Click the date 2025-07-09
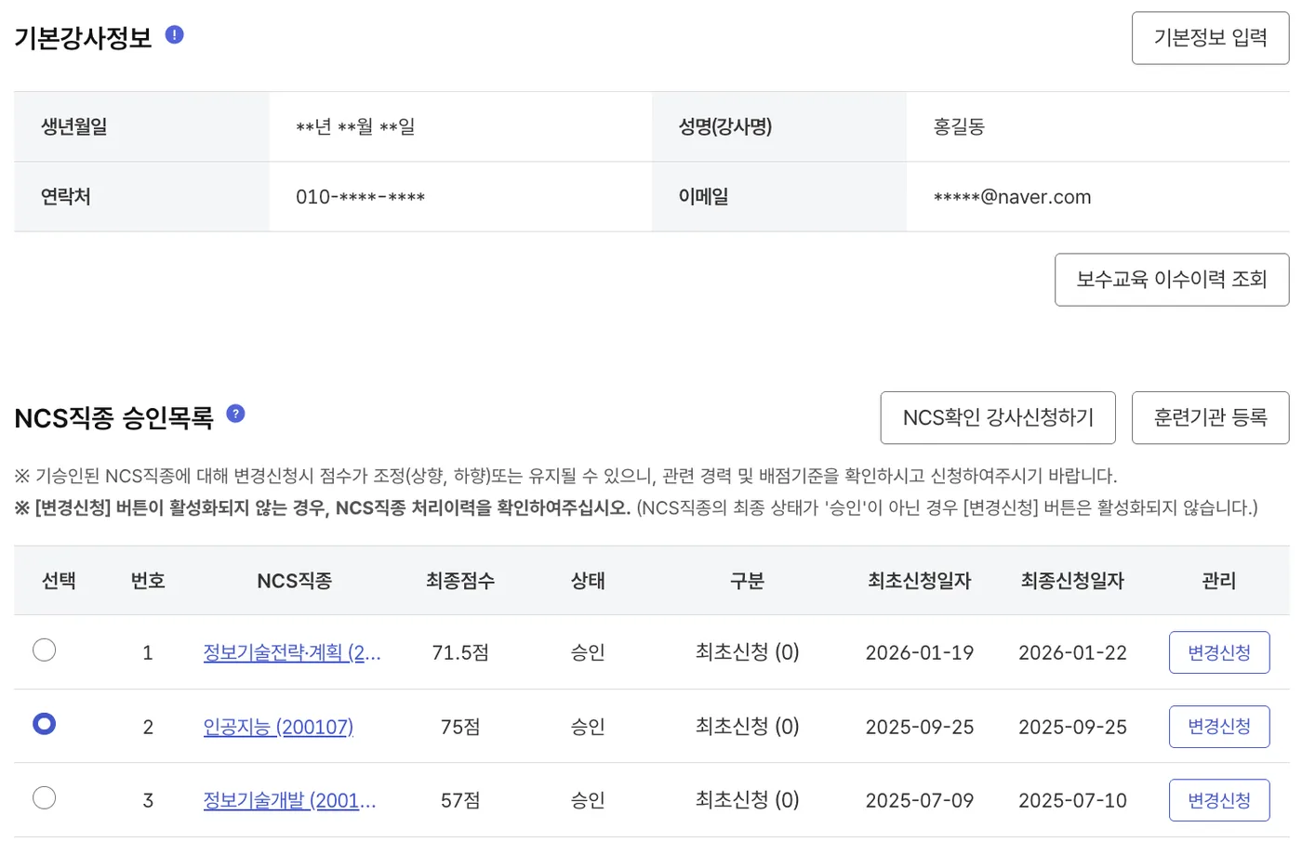Screen dimensions: 1302x841 (919, 800)
